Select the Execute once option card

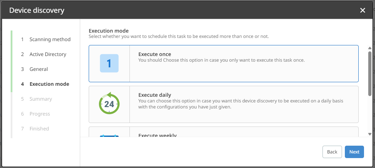[x=224, y=63]
